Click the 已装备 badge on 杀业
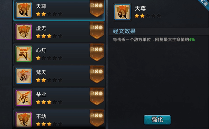The height and width of the screenshot is (129, 209). 97,96
